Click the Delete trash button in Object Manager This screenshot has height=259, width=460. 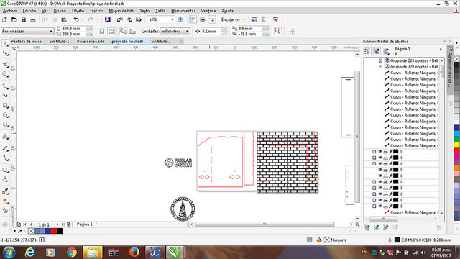click(x=438, y=227)
